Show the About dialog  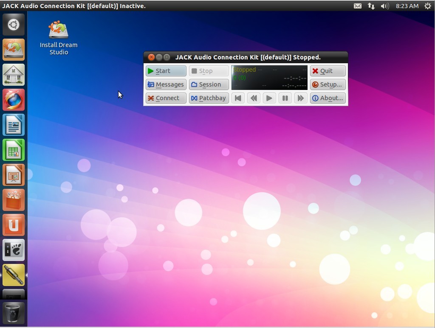[x=328, y=98]
